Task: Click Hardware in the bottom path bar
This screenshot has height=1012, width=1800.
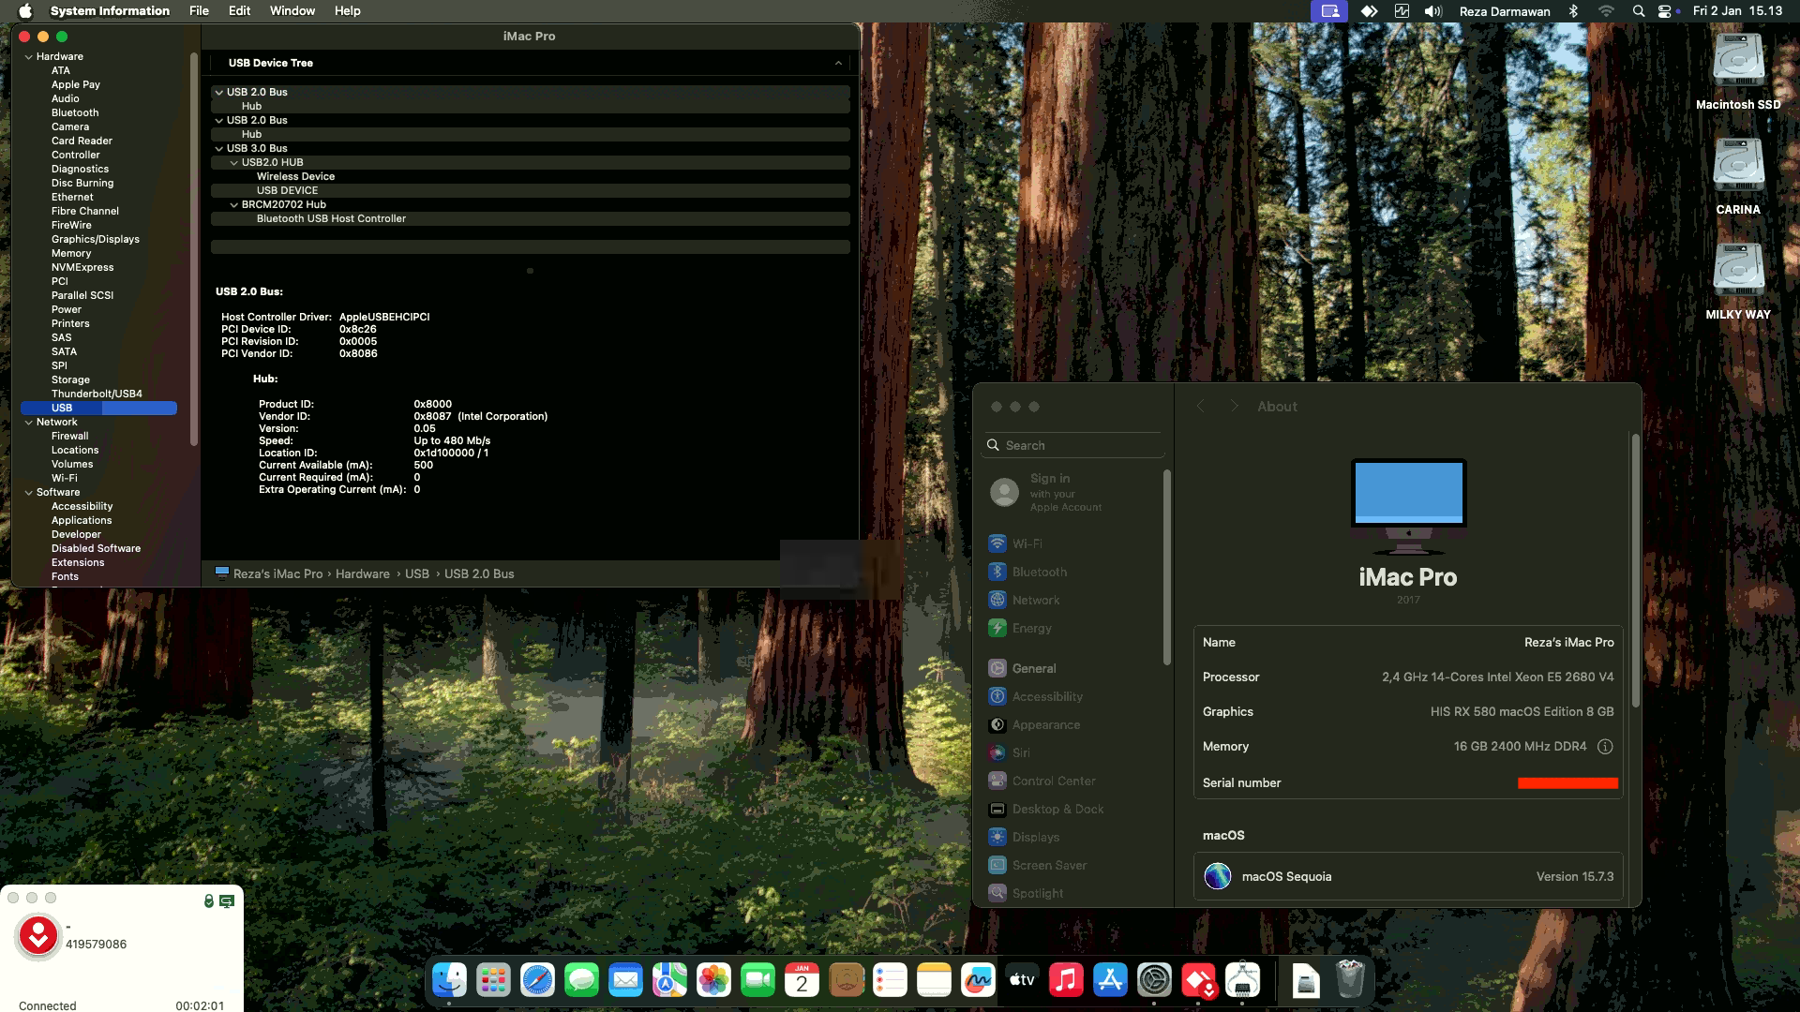Action: [x=363, y=574]
